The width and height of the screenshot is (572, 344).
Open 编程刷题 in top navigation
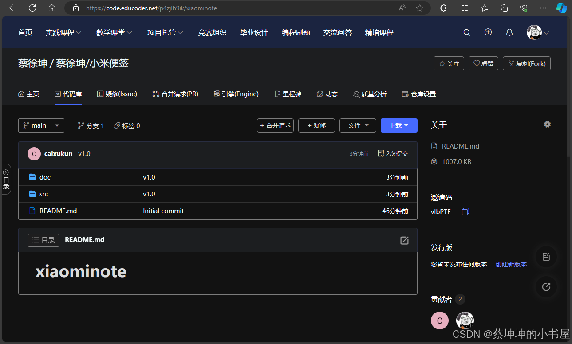click(x=296, y=32)
